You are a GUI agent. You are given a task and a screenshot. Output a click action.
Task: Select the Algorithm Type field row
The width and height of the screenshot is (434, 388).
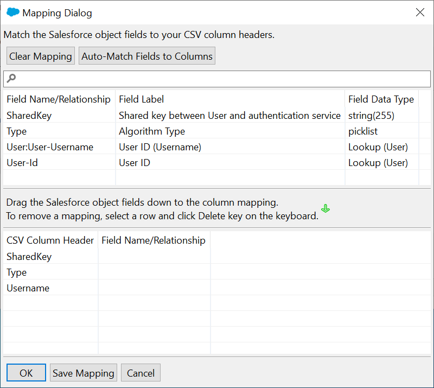152,131
